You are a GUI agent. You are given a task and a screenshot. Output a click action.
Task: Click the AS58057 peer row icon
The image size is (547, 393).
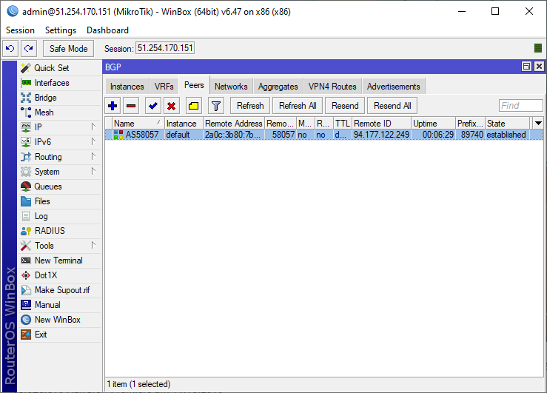tap(118, 135)
